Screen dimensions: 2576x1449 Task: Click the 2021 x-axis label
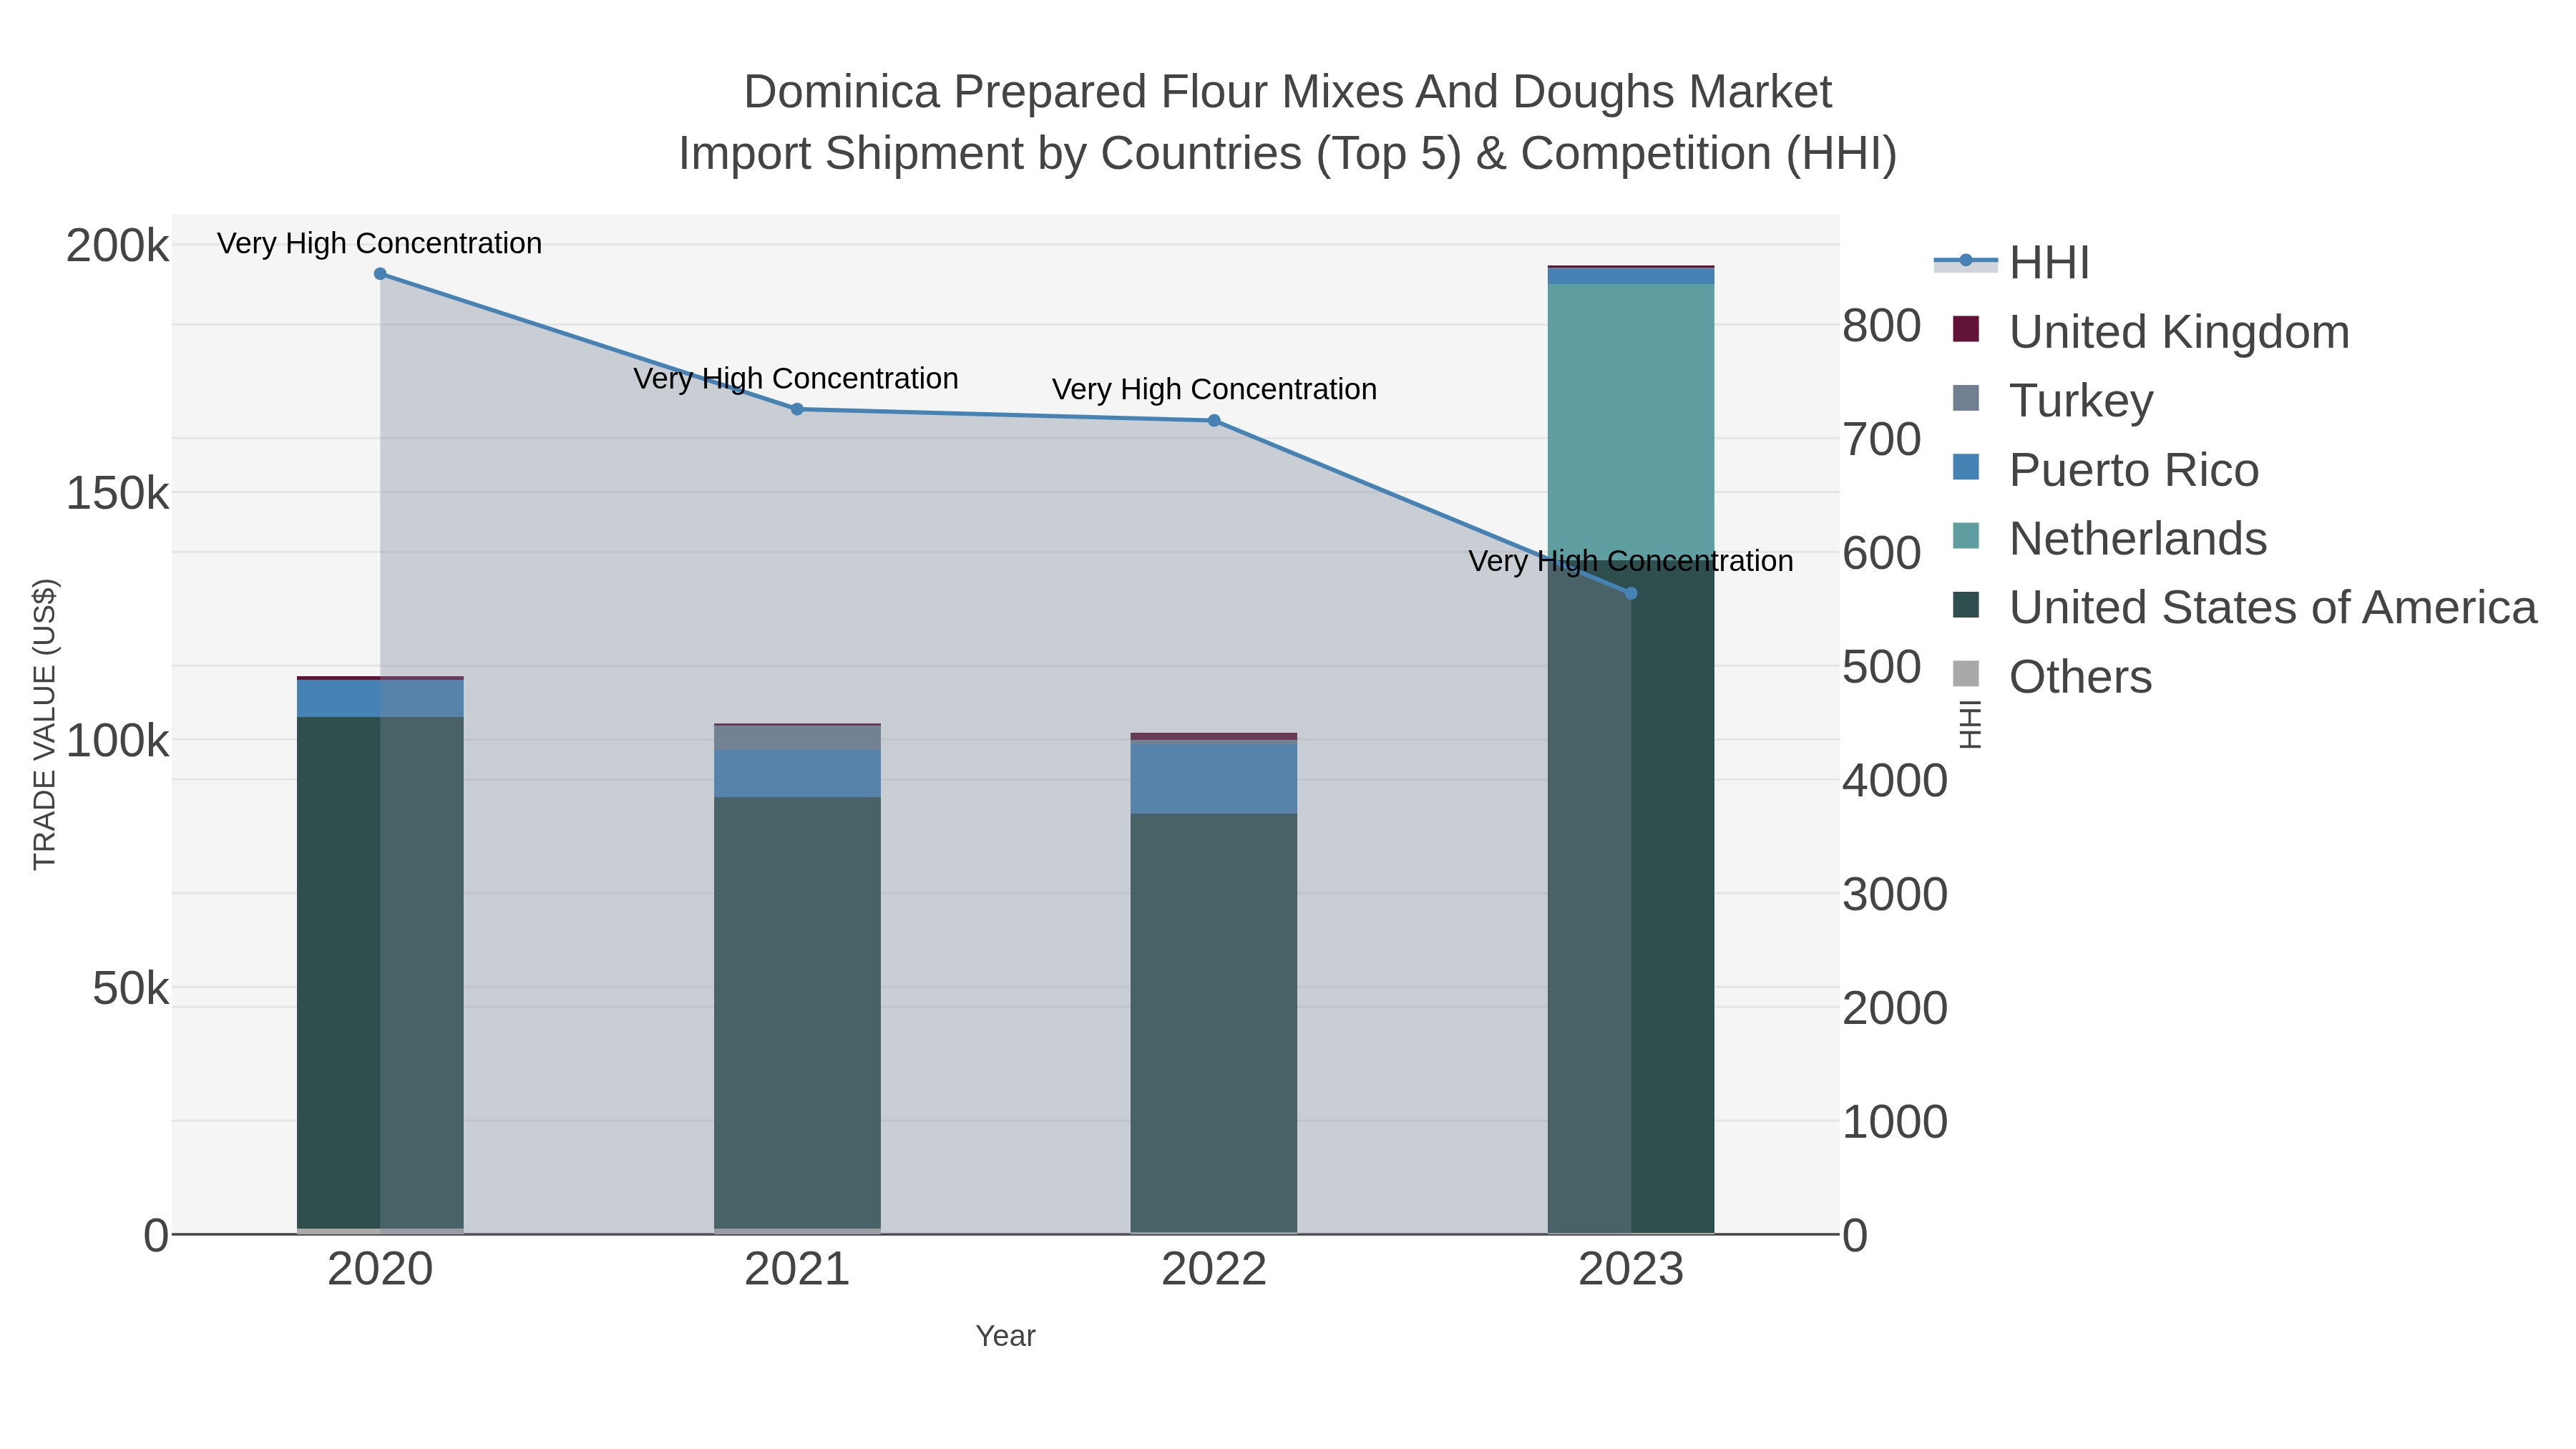pos(797,1270)
